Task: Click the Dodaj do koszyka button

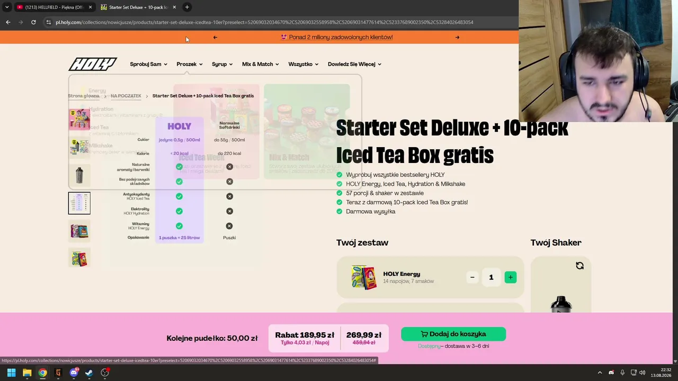Action: 453,334
